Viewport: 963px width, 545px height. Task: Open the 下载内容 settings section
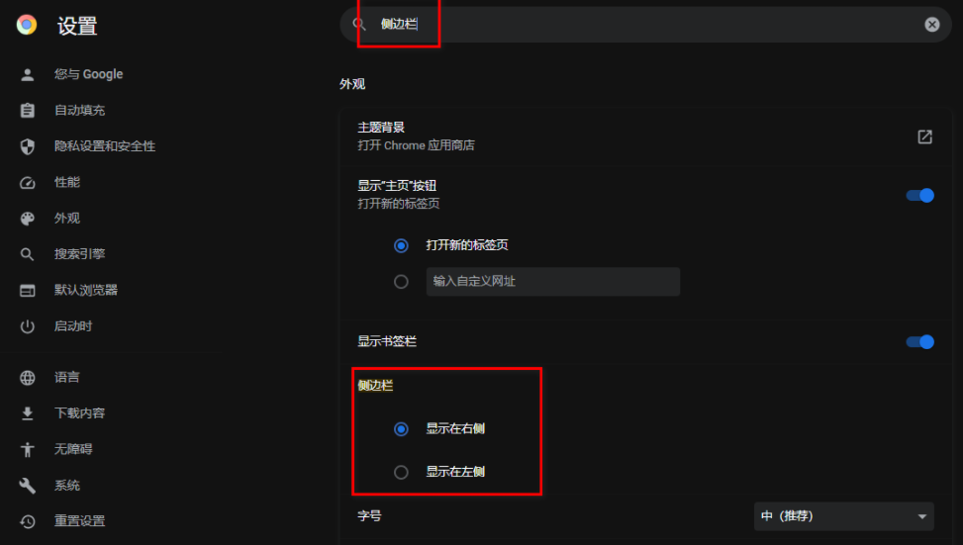point(79,413)
